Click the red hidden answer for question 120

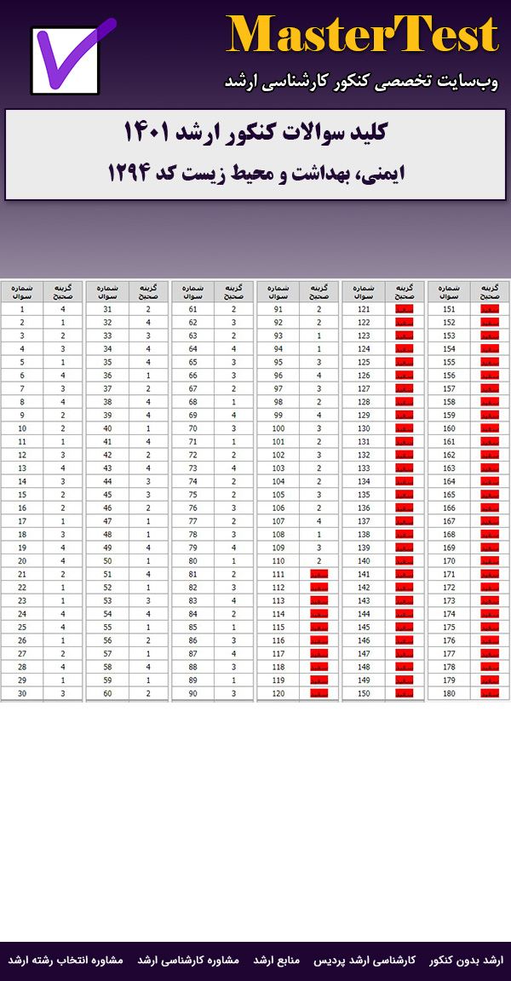319,694
